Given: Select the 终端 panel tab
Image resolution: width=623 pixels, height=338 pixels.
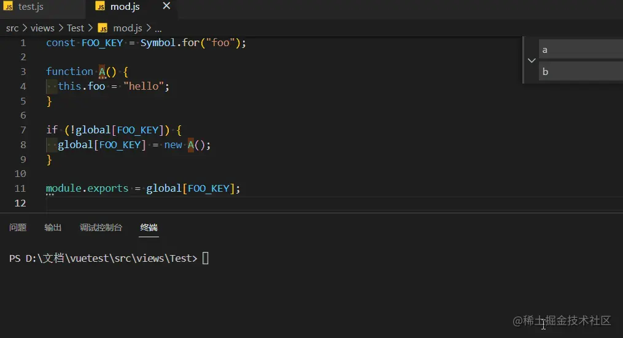Looking at the screenshot, I should (x=149, y=227).
